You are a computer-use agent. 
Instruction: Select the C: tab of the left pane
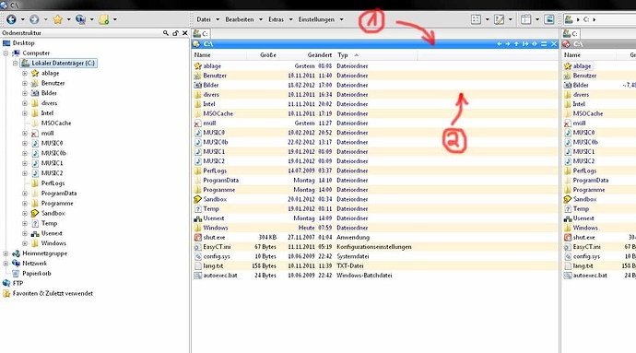coord(201,34)
